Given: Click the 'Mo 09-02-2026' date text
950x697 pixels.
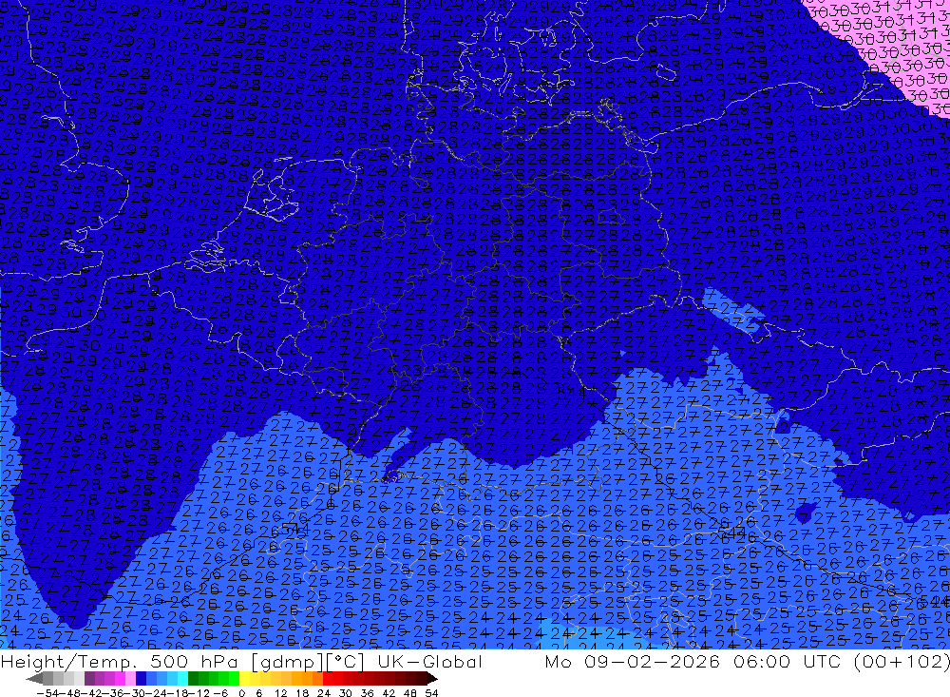Looking at the screenshot, I should [x=632, y=661].
